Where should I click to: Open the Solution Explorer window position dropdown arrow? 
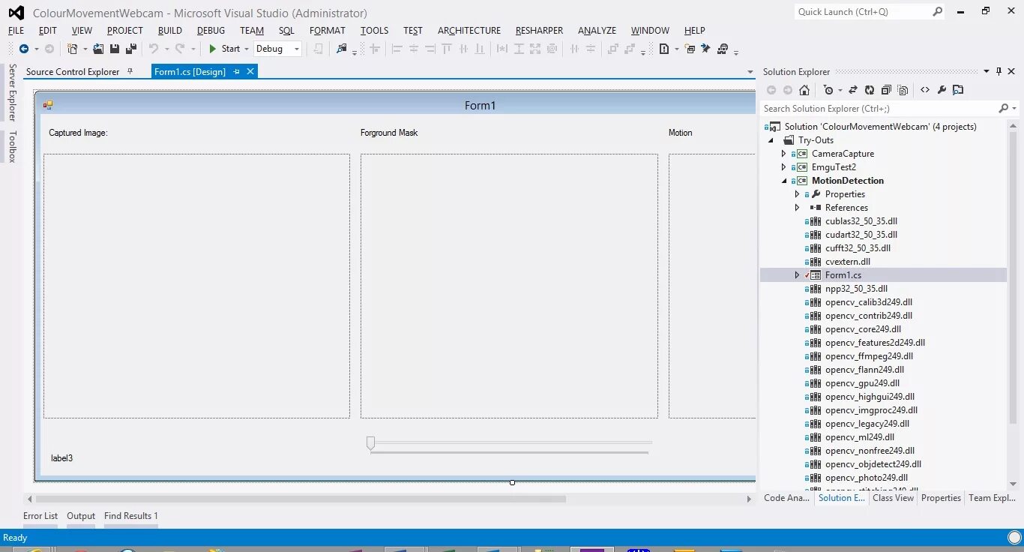[x=987, y=71]
